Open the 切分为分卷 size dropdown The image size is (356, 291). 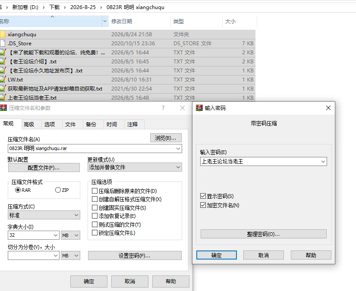pos(56,256)
